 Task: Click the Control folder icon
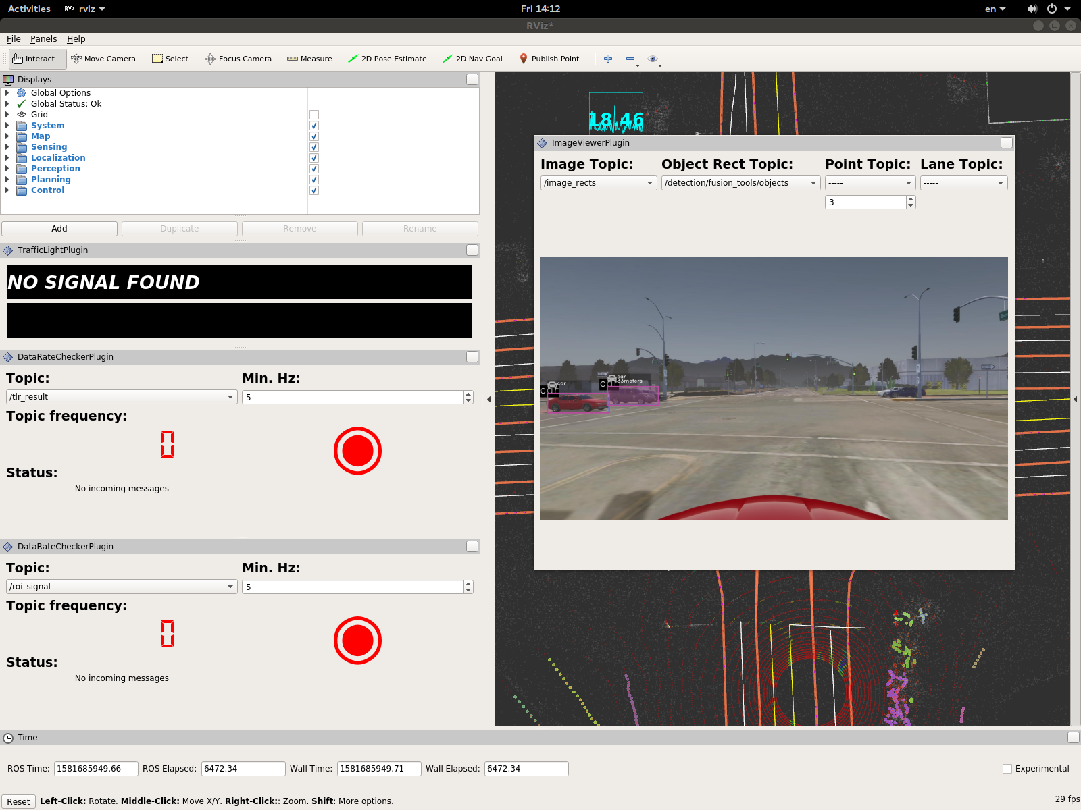click(22, 190)
